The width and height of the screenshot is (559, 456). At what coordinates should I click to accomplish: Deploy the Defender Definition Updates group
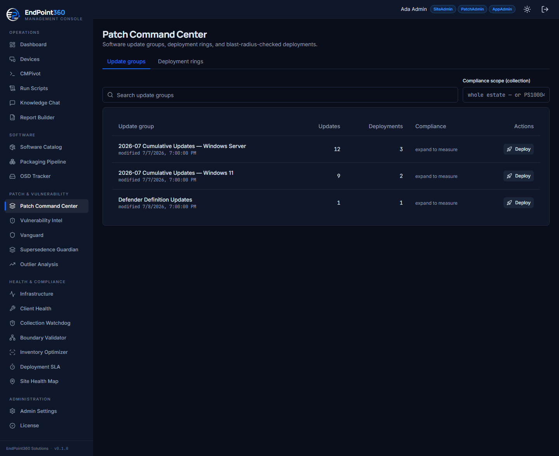click(519, 203)
